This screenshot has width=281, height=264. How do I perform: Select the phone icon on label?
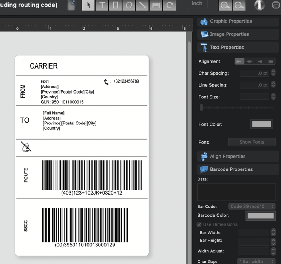point(106,82)
